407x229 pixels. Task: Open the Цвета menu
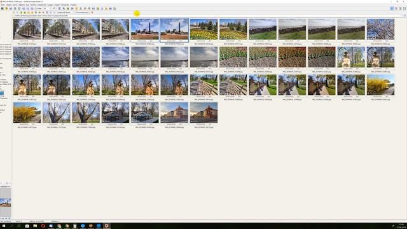click(15, 5)
